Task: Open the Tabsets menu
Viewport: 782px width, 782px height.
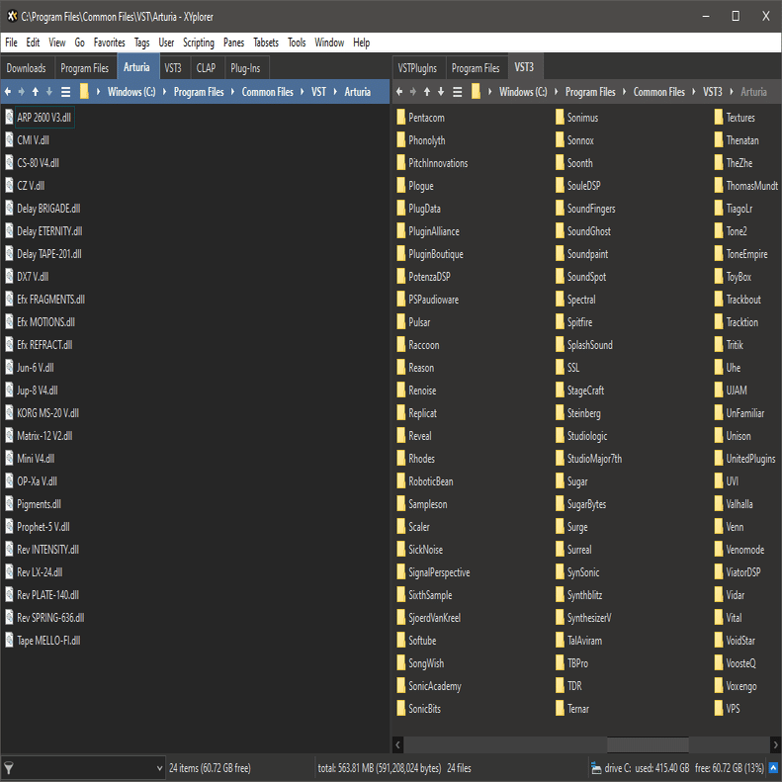Action: tap(266, 43)
